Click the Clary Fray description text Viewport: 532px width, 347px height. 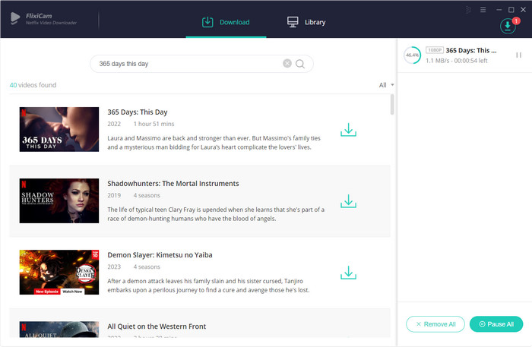click(x=216, y=214)
